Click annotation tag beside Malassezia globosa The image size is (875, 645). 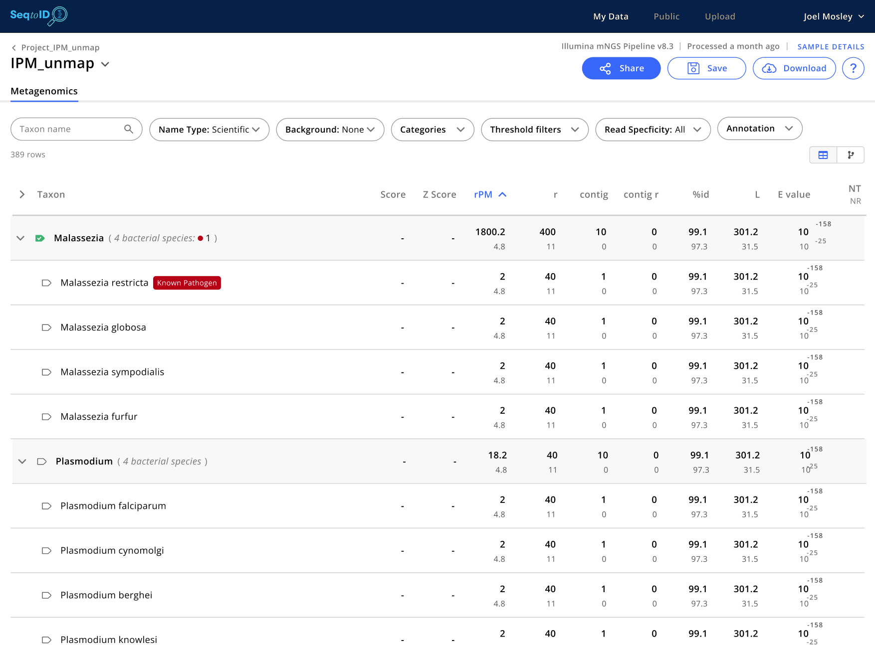(x=46, y=327)
